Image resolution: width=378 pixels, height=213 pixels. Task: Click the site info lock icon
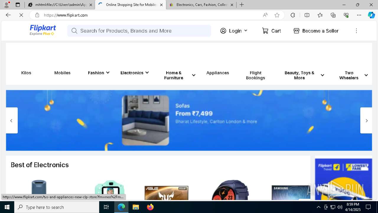(x=37, y=15)
